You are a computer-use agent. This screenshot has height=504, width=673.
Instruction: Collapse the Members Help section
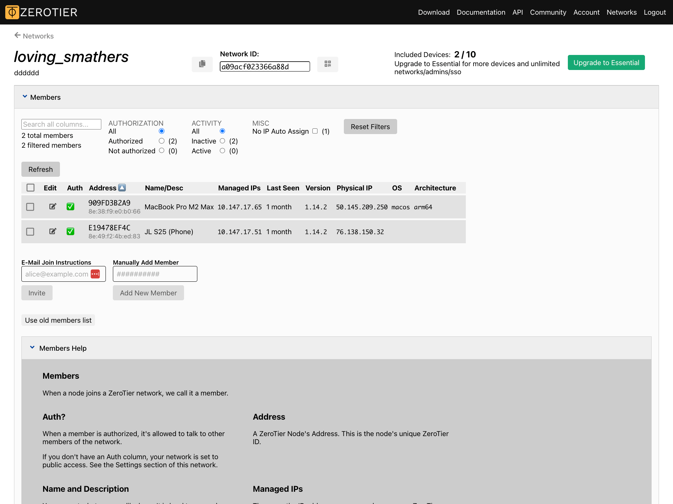point(32,348)
